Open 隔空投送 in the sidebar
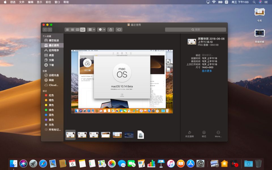 point(52,41)
